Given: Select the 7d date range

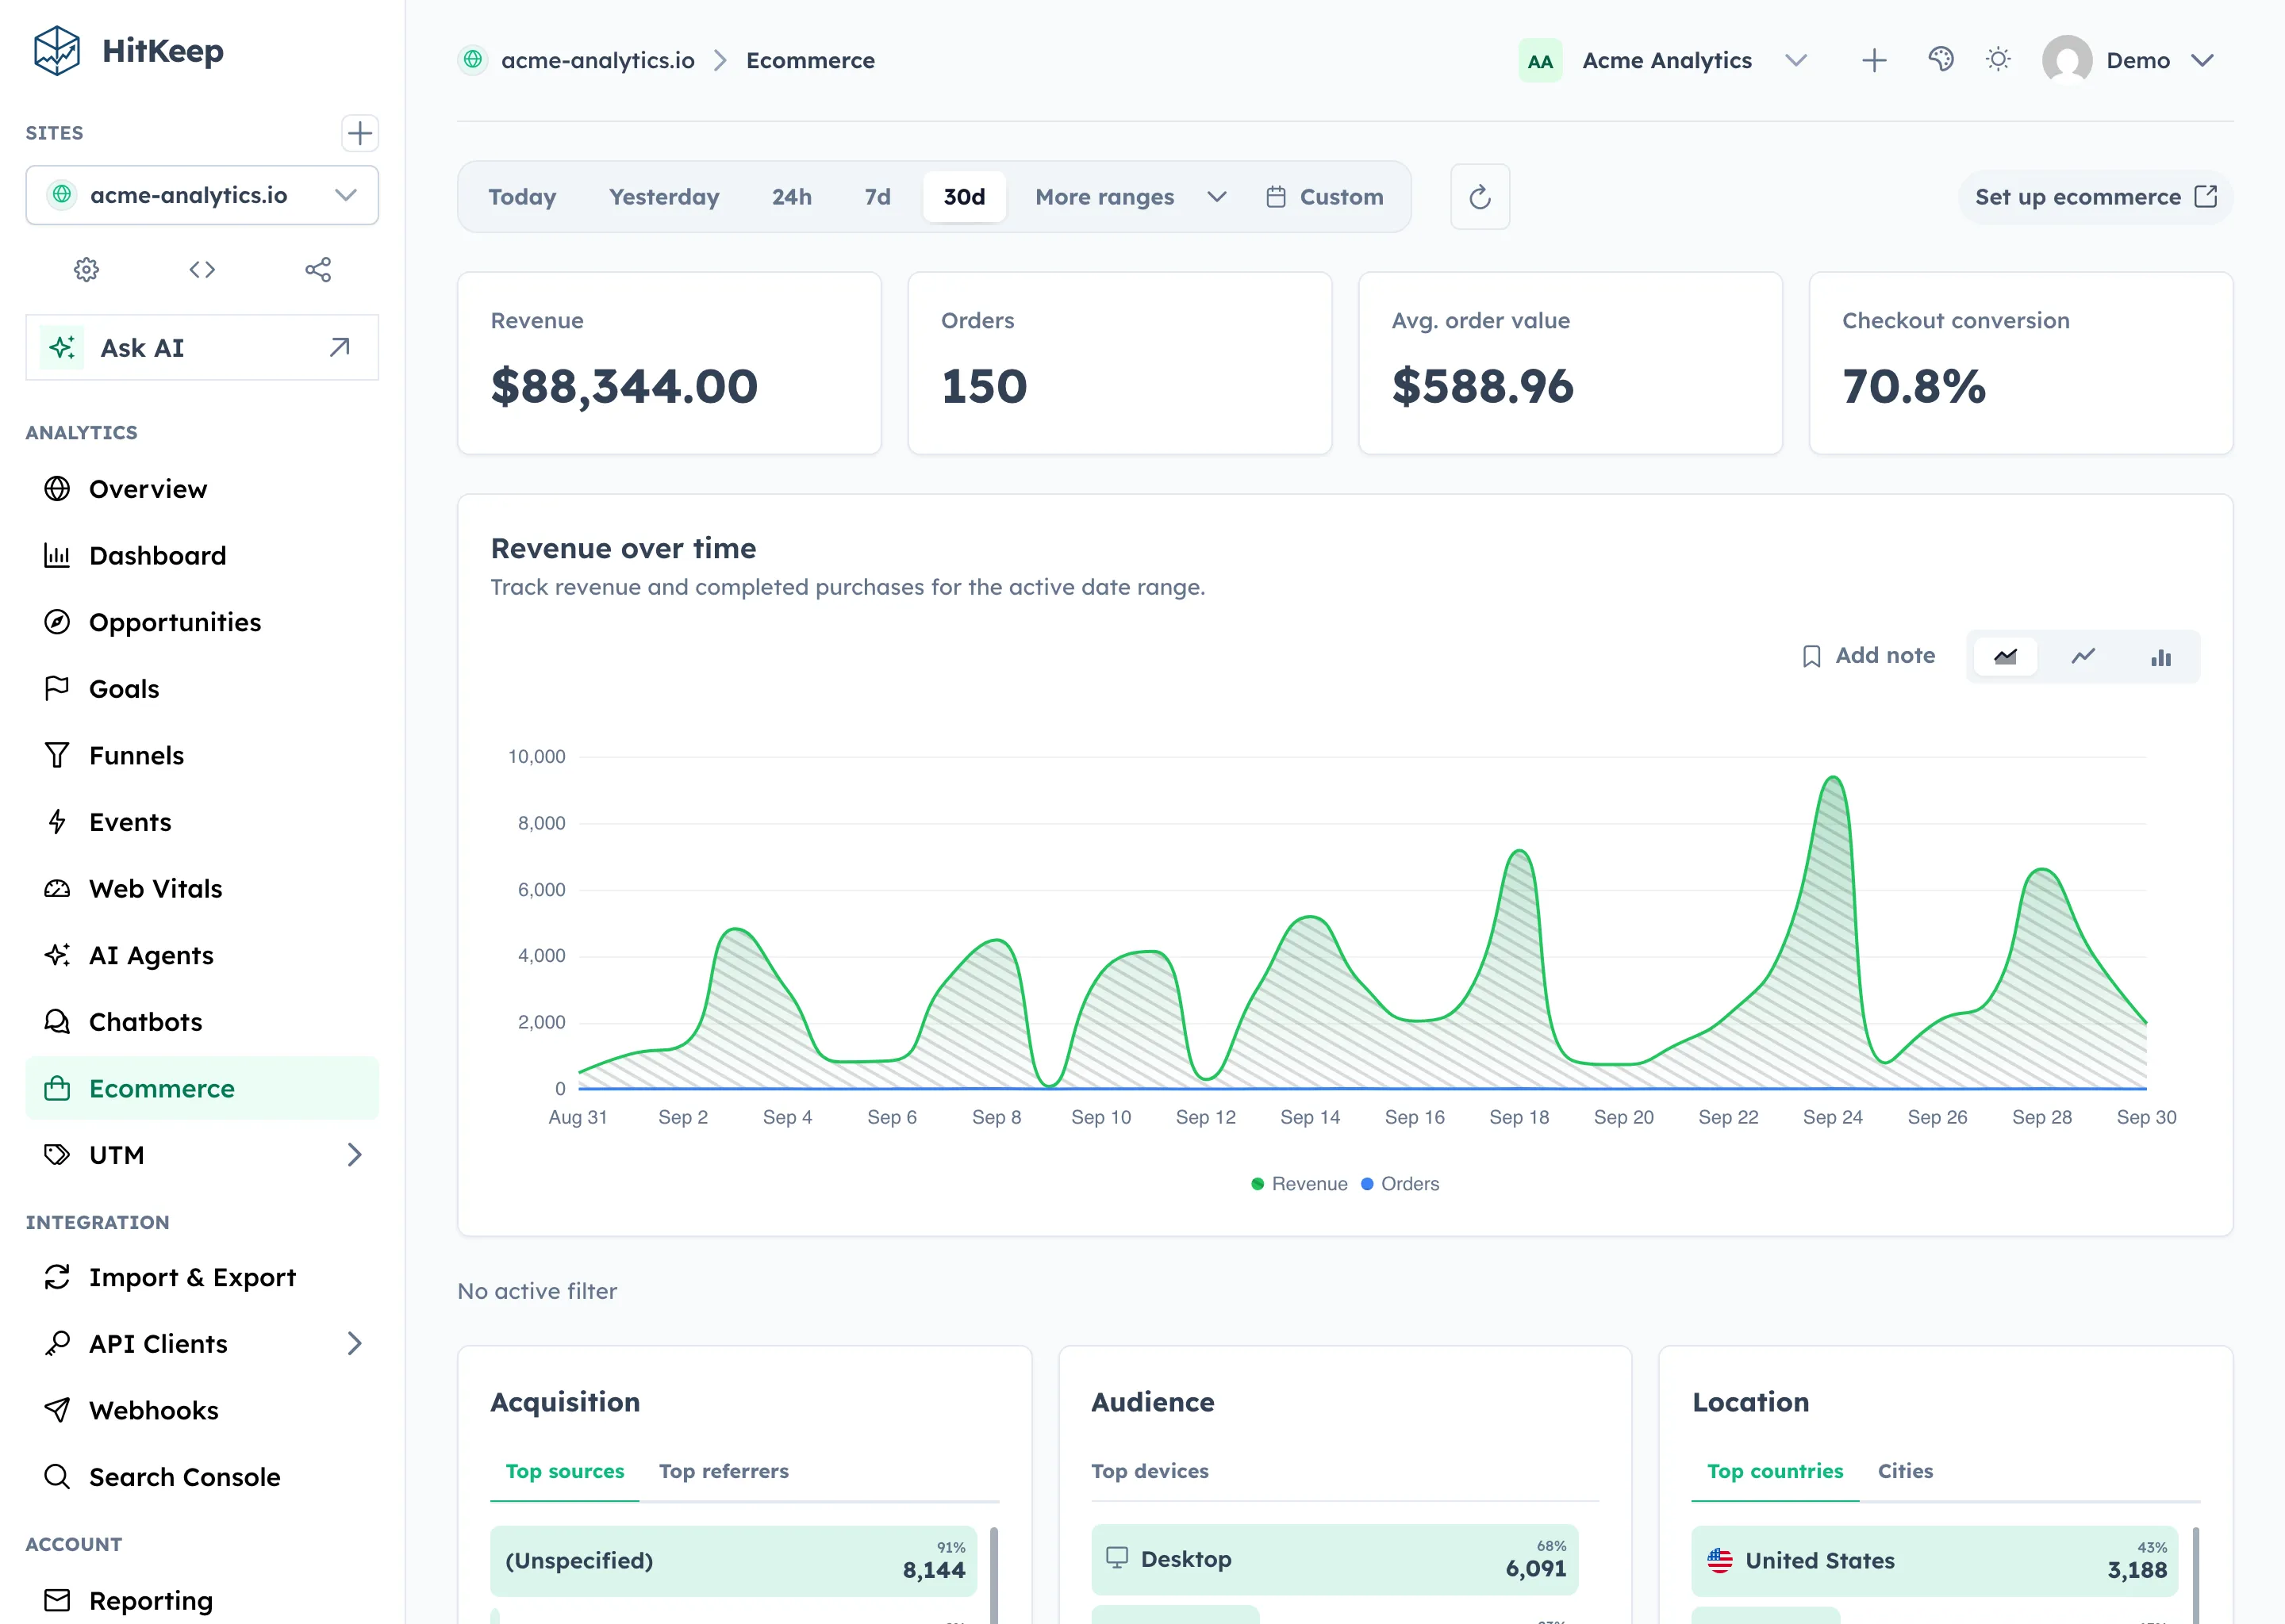Looking at the screenshot, I should click(x=878, y=197).
